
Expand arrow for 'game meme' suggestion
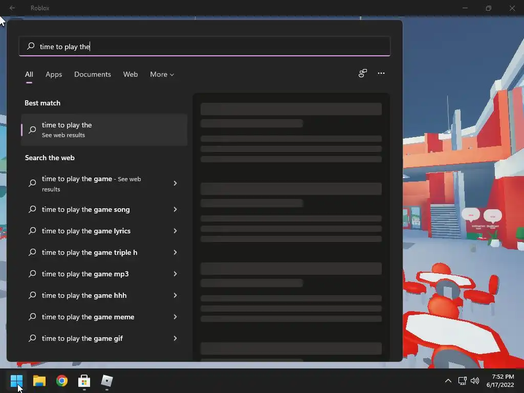(175, 317)
